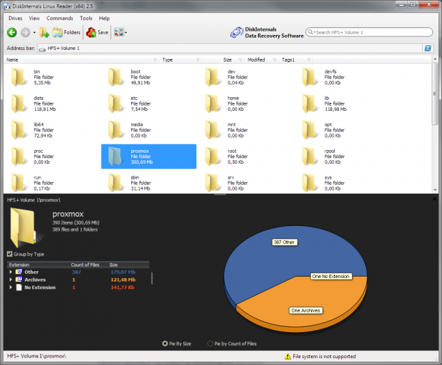Select the etc folder icon

[x=117, y=103]
